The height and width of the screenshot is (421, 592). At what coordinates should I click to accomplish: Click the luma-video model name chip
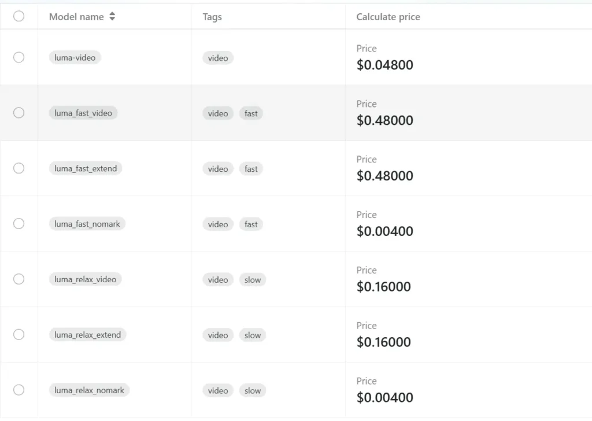pos(75,58)
